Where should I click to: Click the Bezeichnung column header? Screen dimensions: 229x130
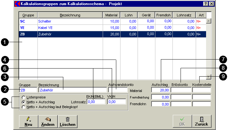pyautogui.click(x=70, y=15)
